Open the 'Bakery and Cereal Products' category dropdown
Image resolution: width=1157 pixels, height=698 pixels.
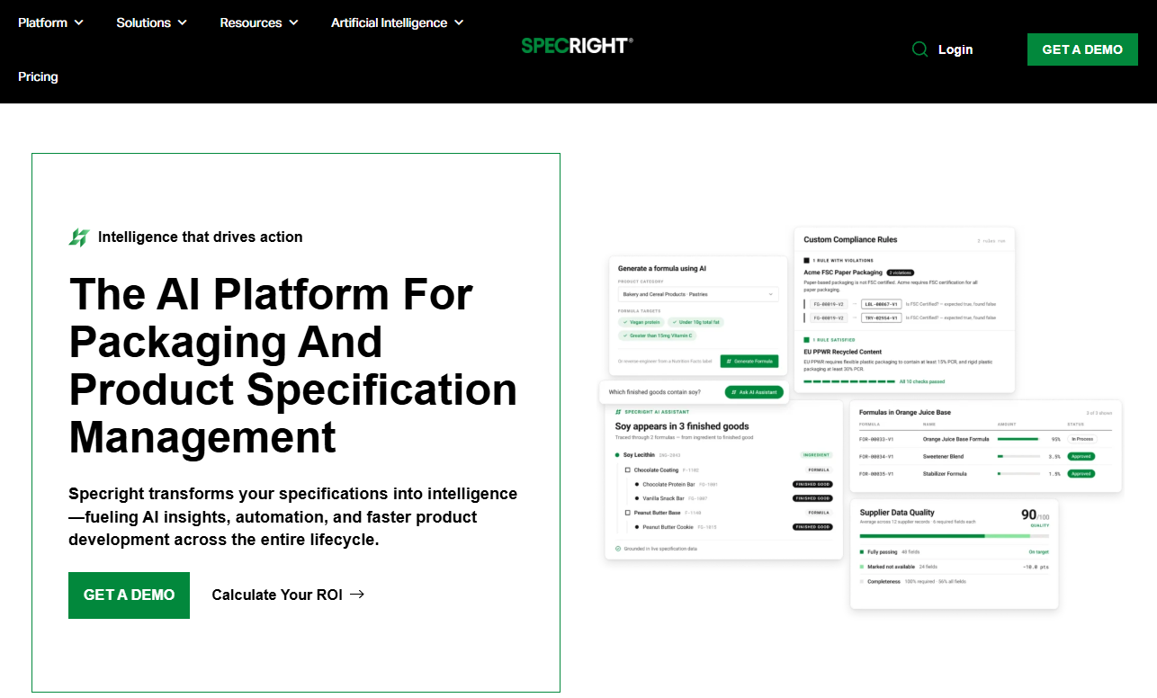[x=698, y=294]
